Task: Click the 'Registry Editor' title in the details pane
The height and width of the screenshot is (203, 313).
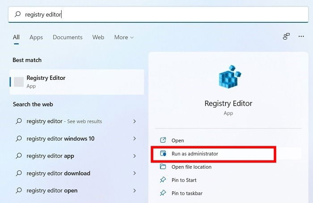Action: click(228, 104)
